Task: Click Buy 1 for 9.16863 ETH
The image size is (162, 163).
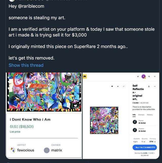Action: [145, 147]
